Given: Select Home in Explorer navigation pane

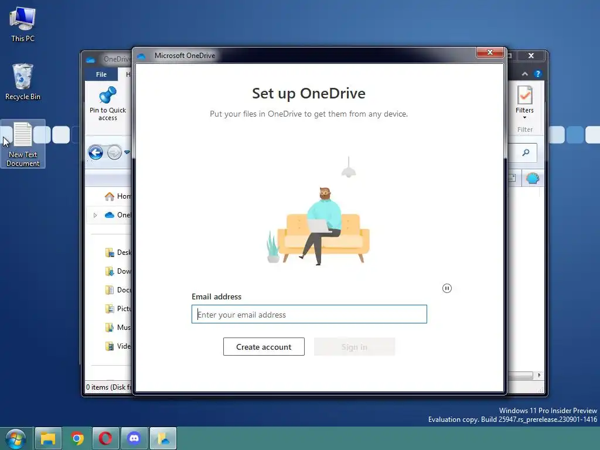Looking at the screenshot, I should point(118,196).
